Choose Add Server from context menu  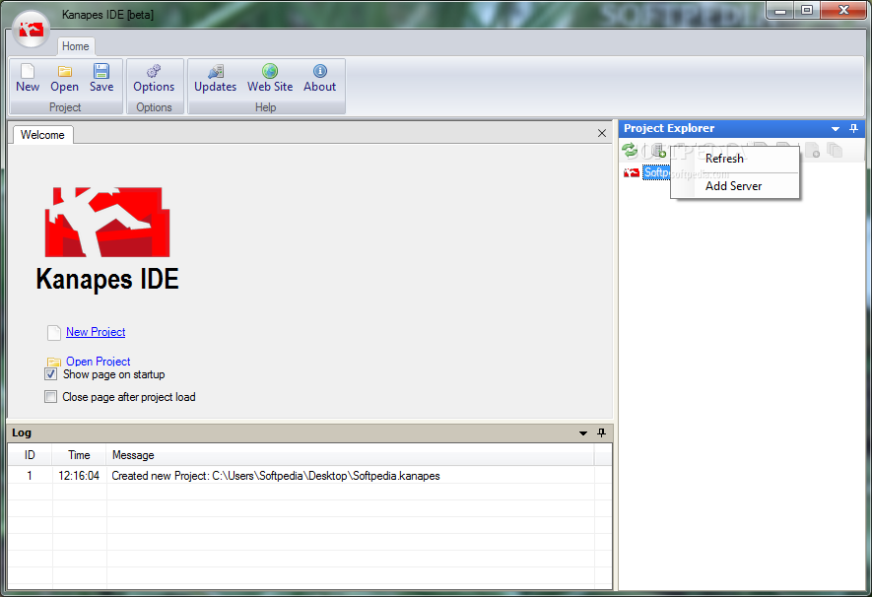tap(735, 186)
